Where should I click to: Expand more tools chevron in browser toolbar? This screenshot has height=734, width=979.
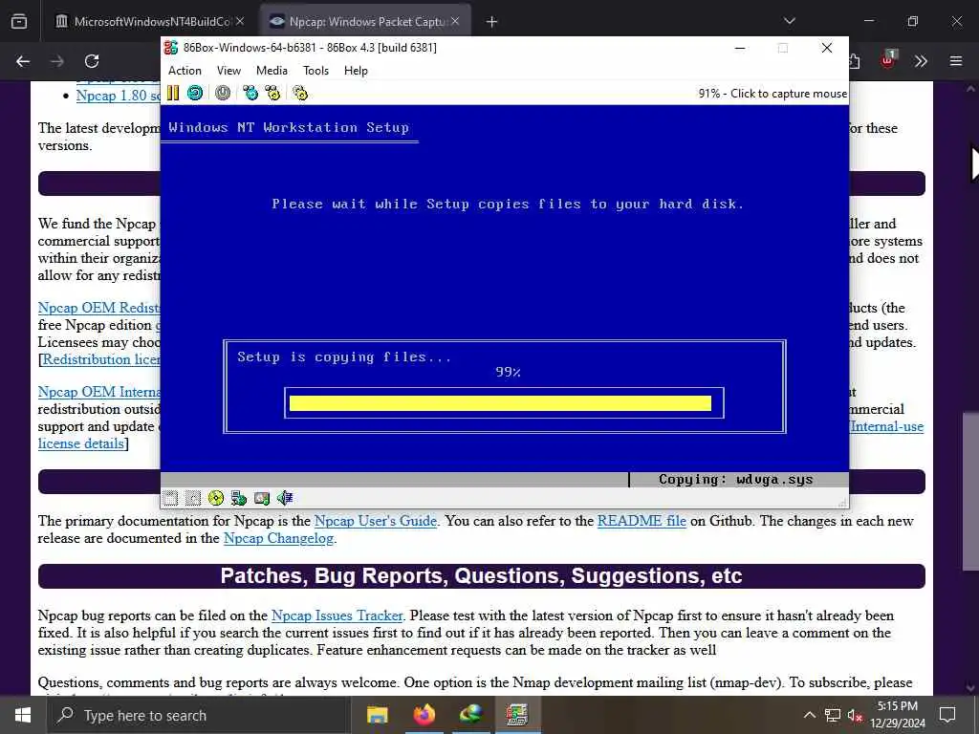point(921,61)
